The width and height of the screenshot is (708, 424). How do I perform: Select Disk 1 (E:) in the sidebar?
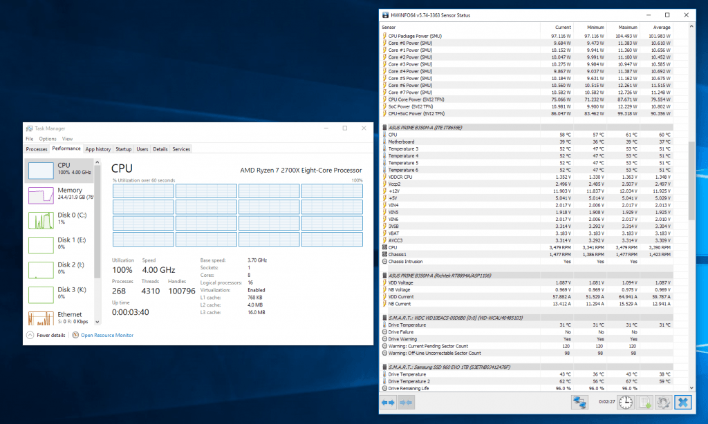tap(59, 244)
